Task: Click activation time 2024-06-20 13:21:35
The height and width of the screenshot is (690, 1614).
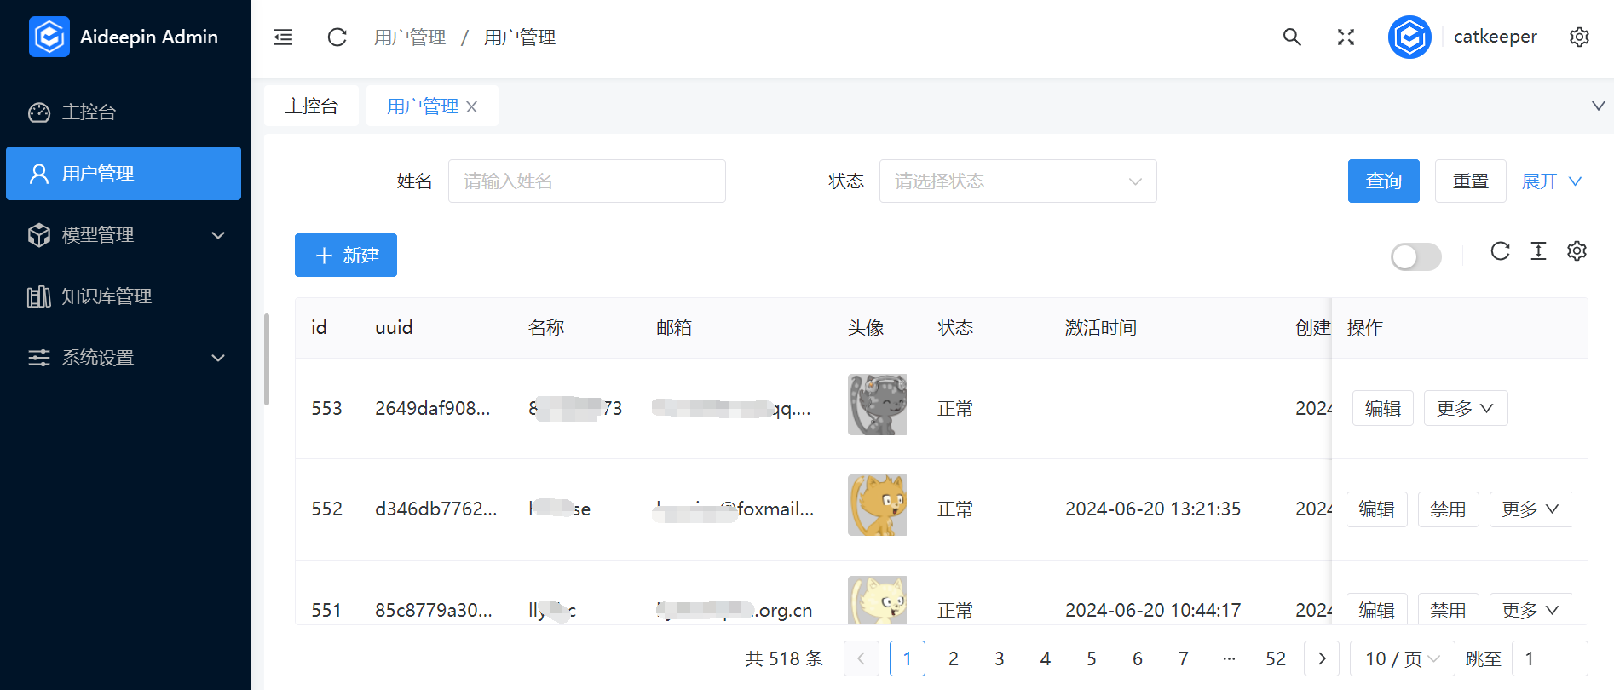Action: click(1153, 509)
